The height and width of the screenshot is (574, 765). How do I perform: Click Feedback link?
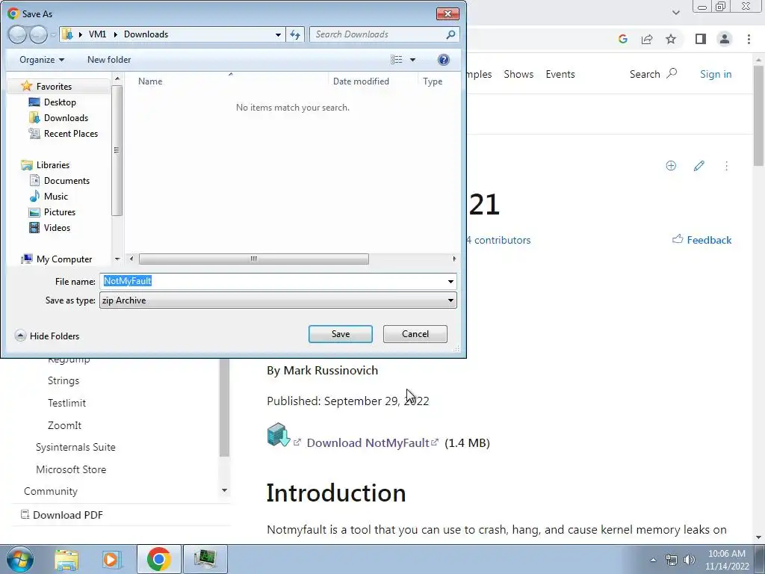point(702,240)
